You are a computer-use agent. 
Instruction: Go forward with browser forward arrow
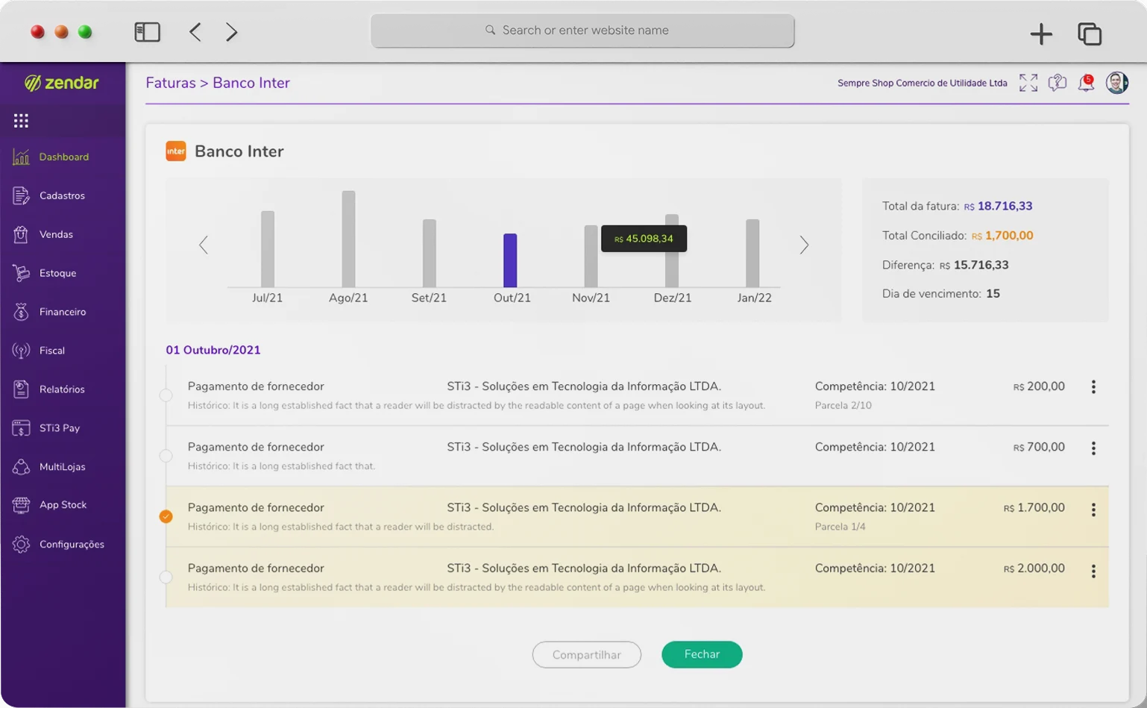(232, 31)
